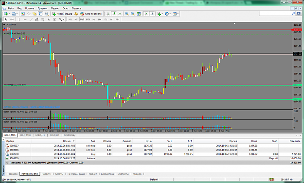Open the GOLD,Daily chart tab
304x183 pixels.
click(x=70, y=135)
